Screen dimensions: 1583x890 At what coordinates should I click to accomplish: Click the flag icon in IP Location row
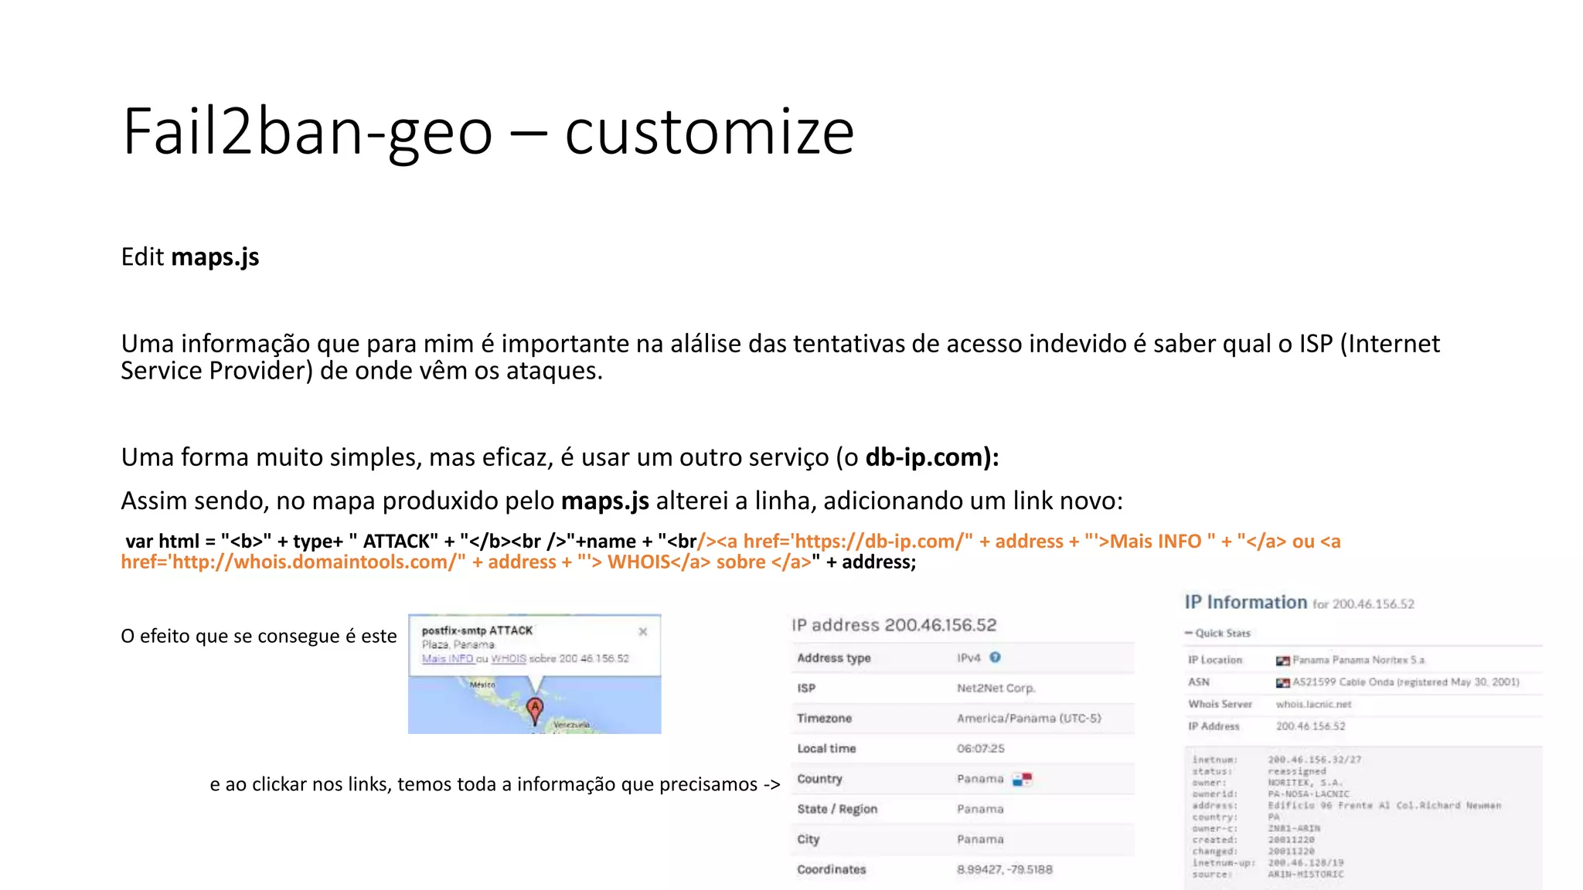(1282, 661)
